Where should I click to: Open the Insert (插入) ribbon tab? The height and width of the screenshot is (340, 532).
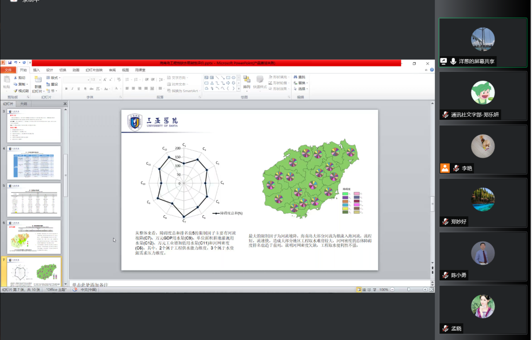36,70
